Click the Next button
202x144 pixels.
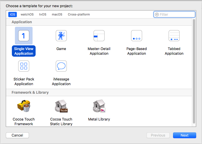184,135
